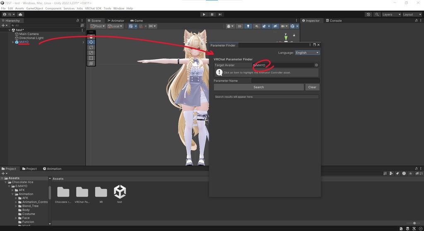Viewport: 424px width, 231px height.
Task: Expand the Blend_Tree folder in Project tree
Action: pos(16,206)
